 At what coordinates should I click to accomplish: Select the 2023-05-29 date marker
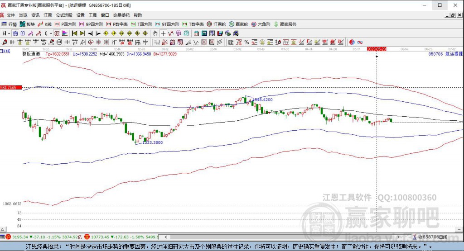pyautogui.click(x=377, y=49)
